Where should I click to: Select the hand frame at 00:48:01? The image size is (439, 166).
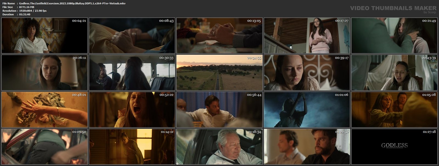pos(44,110)
